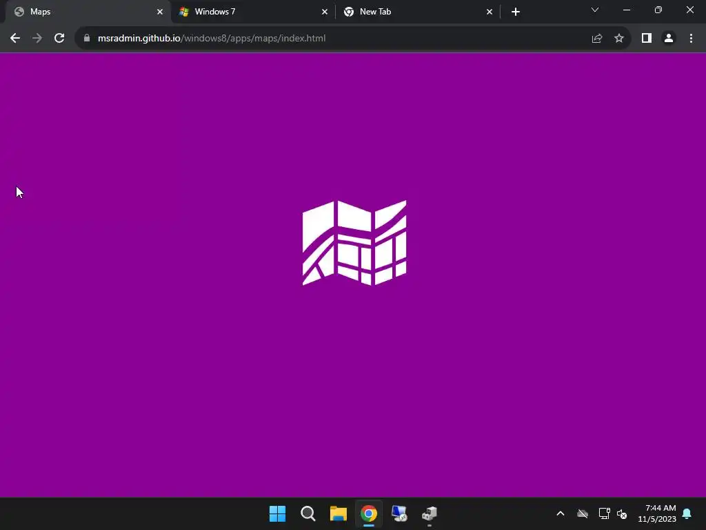Expand the tab search dropdown
The image size is (706, 530).
tap(595, 10)
